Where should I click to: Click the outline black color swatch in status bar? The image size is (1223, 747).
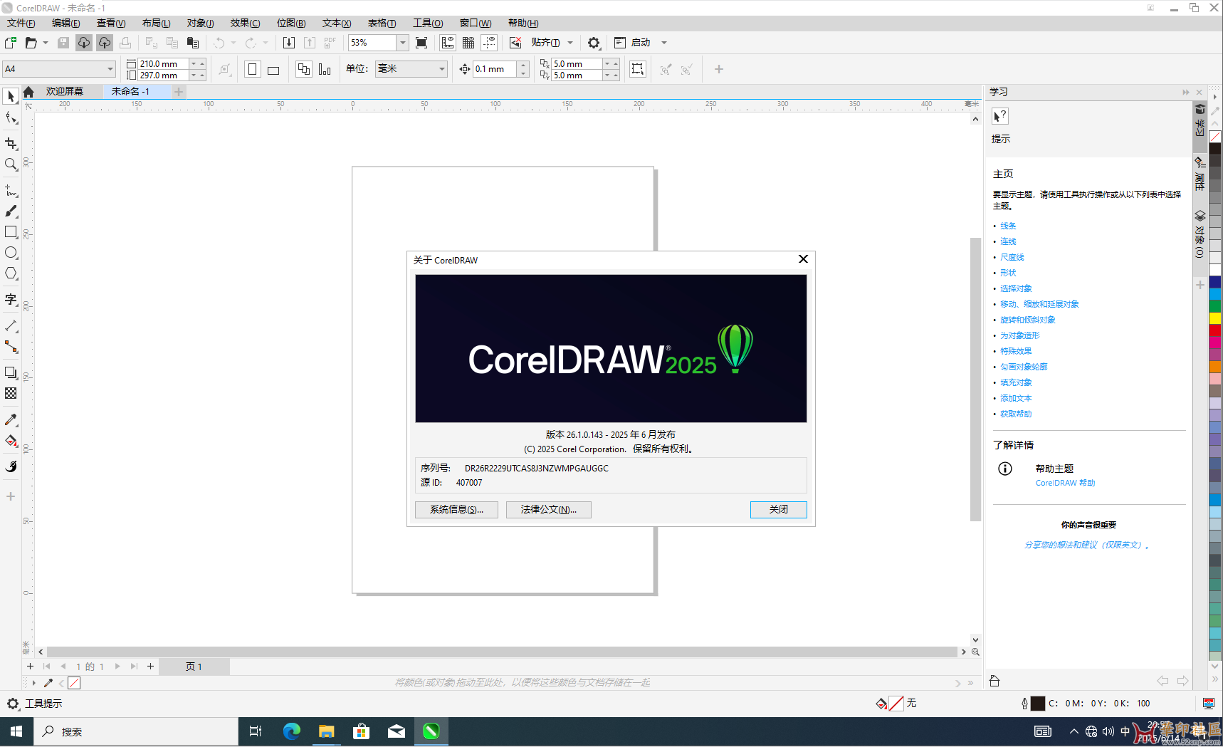pyautogui.click(x=1038, y=704)
